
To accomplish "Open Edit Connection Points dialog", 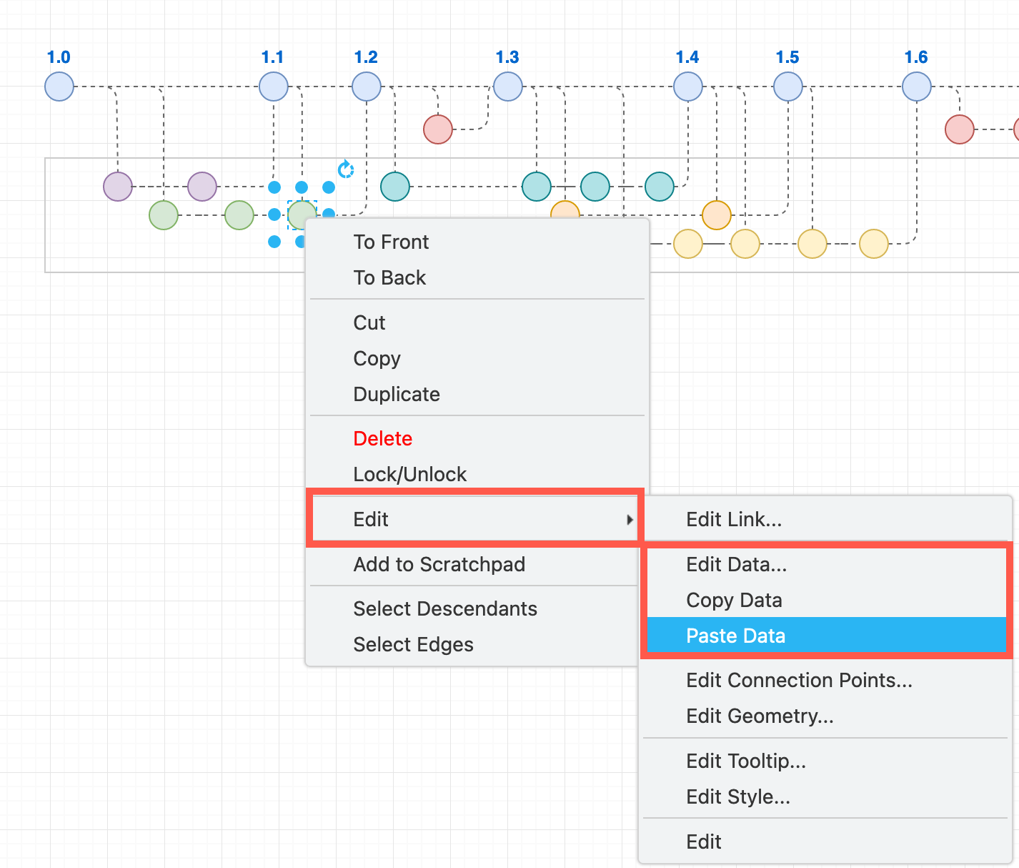I will click(799, 680).
